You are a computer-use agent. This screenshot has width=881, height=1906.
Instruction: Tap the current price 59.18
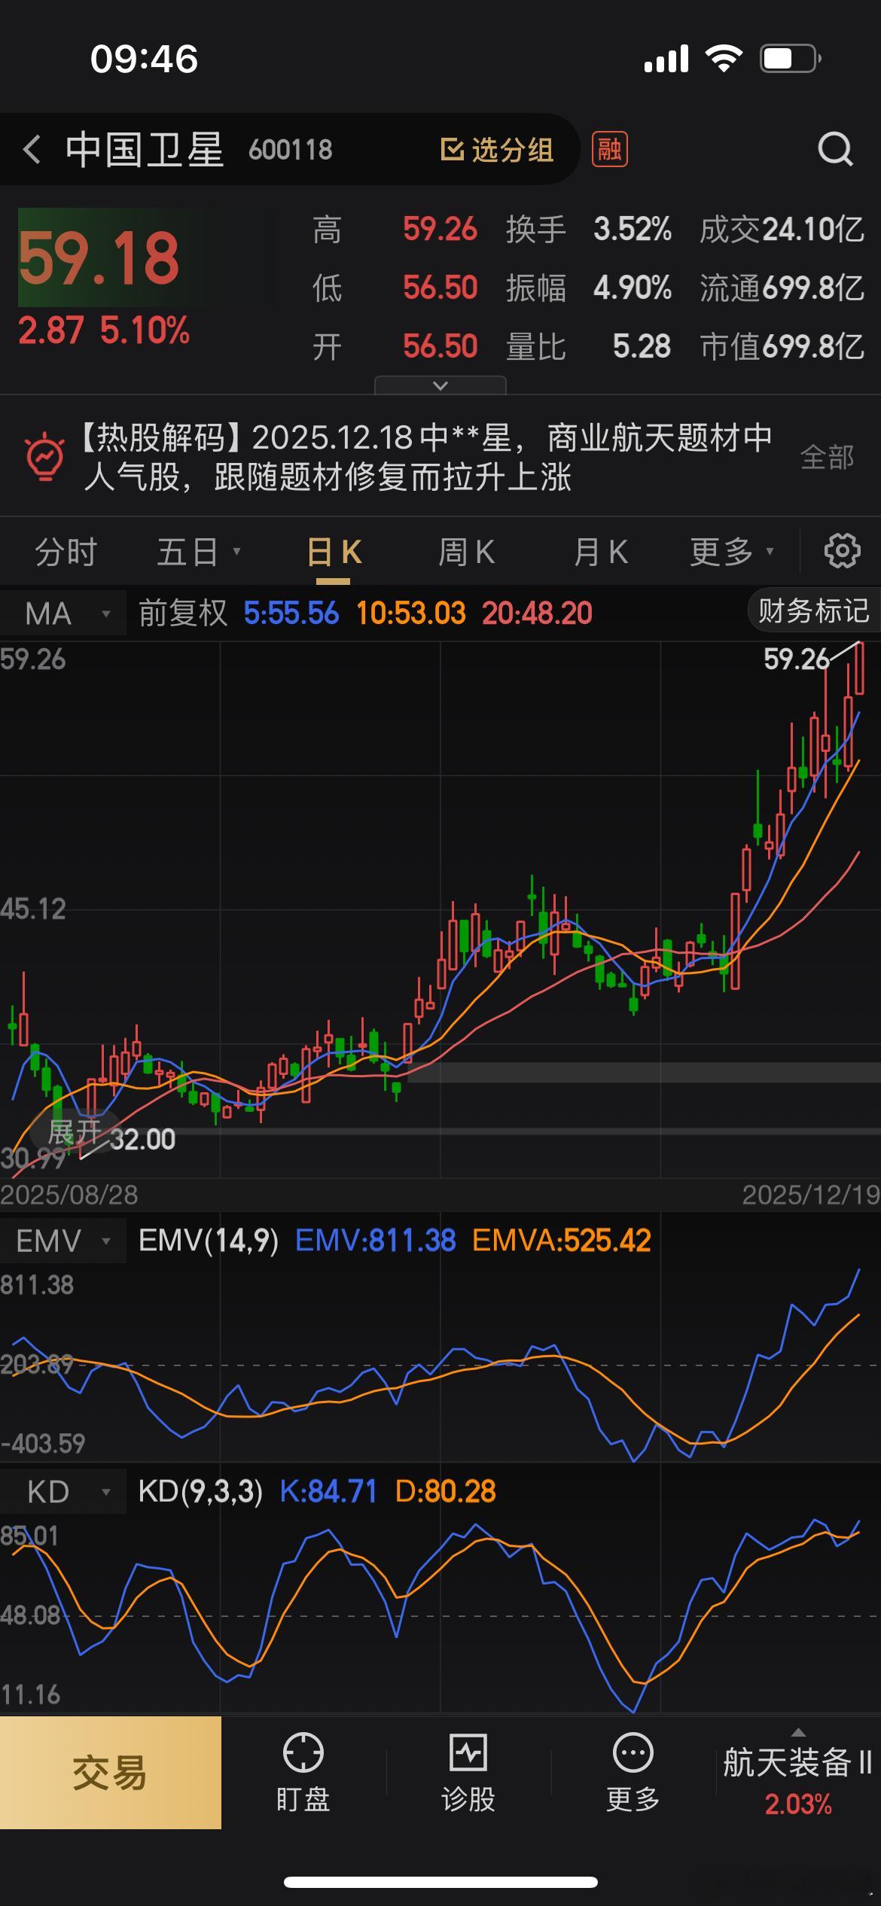point(99,258)
